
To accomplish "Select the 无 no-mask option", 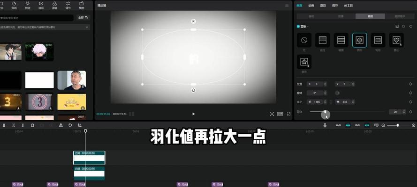I will click(304, 40).
